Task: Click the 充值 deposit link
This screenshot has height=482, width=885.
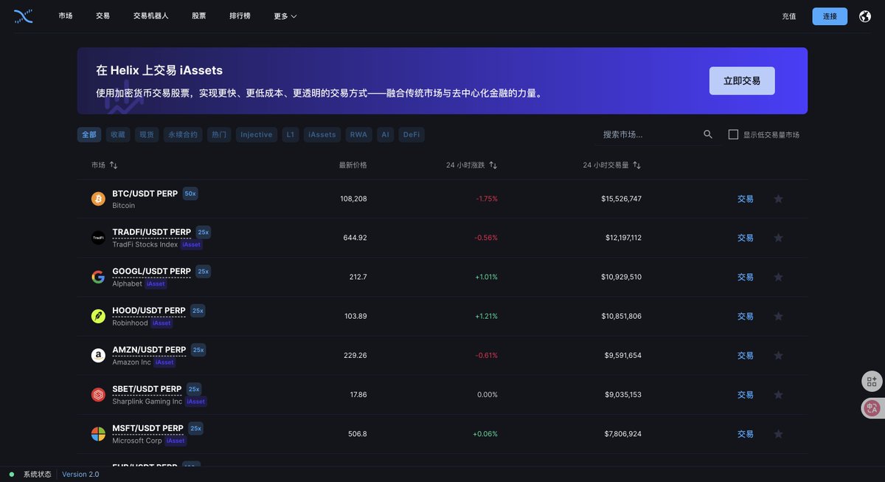Action: [789, 16]
